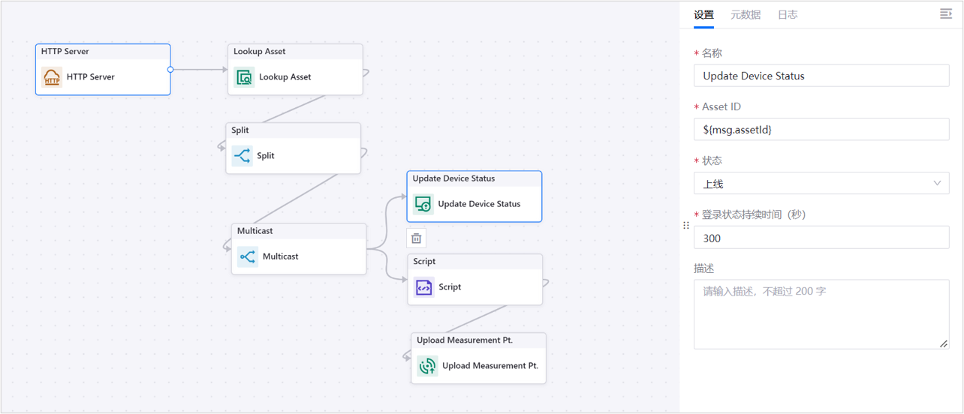Select the 设置 tab
Screen dimensions: 964x414
click(703, 15)
